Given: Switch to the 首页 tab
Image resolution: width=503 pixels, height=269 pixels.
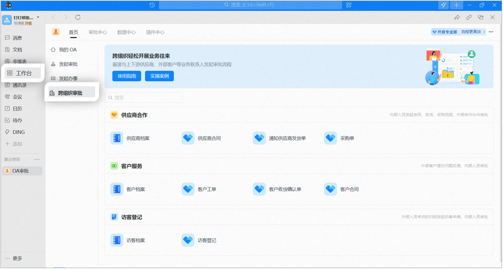Looking at the screenshot, I should click(x=73, y=32).
